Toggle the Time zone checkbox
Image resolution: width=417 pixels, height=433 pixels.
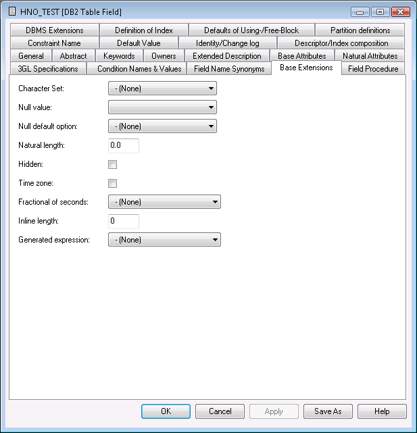[x=113, y=183]
